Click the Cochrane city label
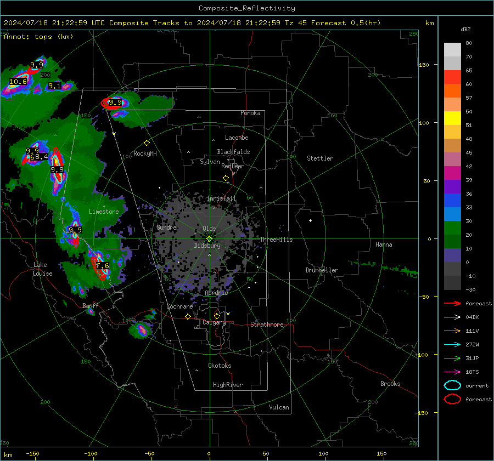This screenshot has width=494, height=461. (x=179, y=306)
